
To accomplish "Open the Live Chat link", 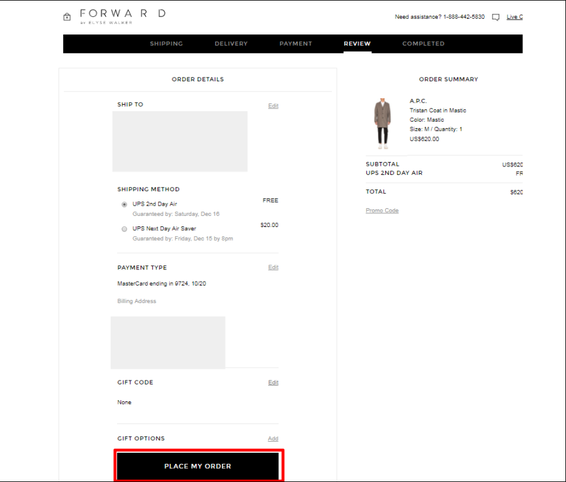I will pyautogui.click(x=515, y=17).
